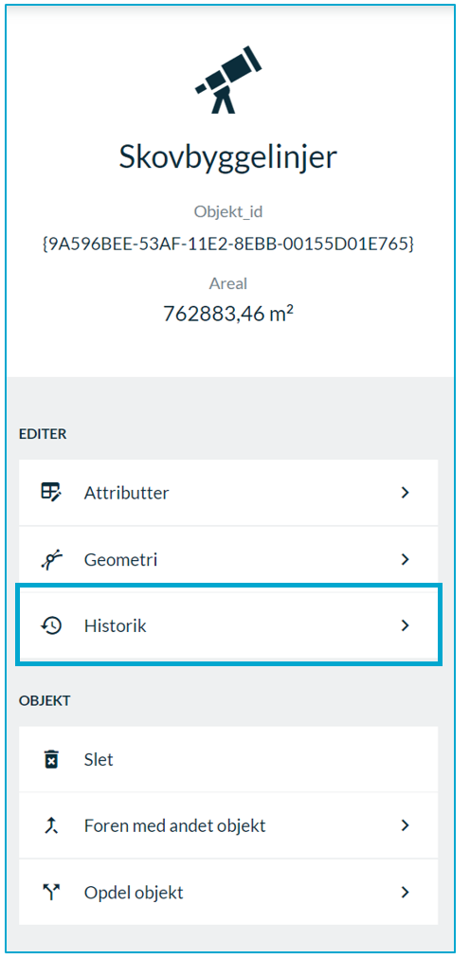Image resolution: width=470 pixels, height=959 pixels.
Task: Choose Slet to delete the object
Action: [228, 760]
